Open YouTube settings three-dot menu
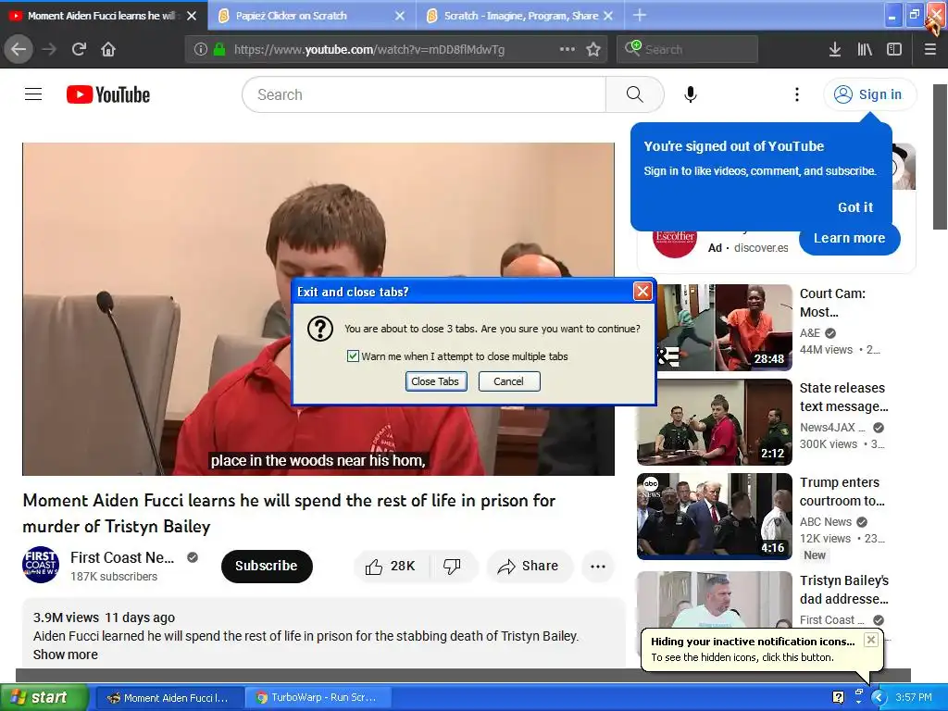This screenshot has height=711, width=948. pos(797,94)
